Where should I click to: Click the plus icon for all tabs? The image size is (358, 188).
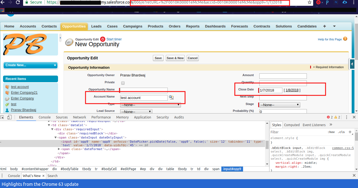coord(324,26)
